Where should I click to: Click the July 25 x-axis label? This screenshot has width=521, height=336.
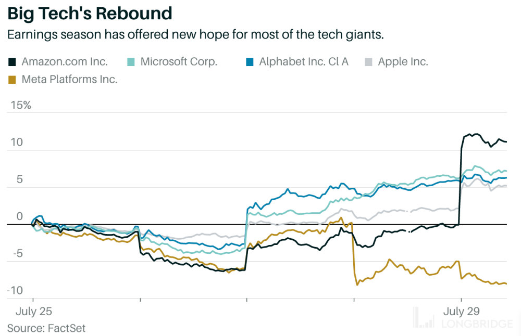[x=34, y=311]
